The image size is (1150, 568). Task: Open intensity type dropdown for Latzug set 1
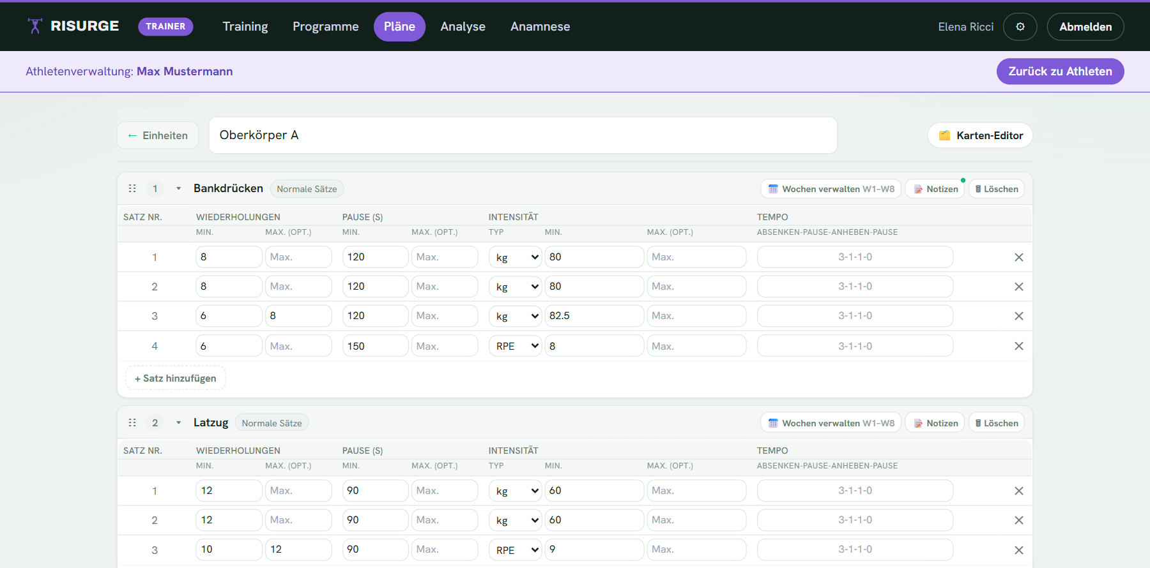coord(516,491)
